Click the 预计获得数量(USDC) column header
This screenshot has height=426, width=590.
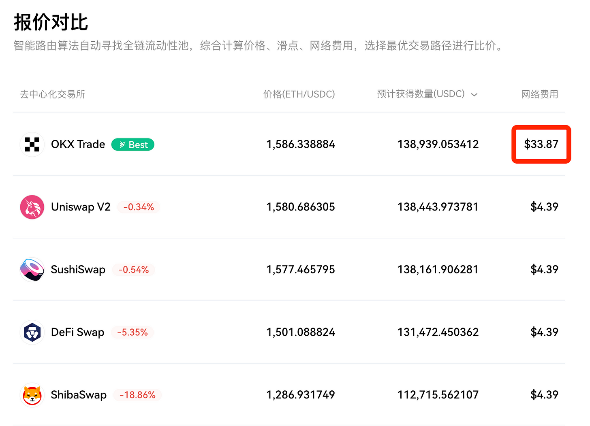[421, 94]
